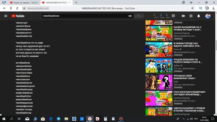The image size is (217, 122).
Task: Open video title УГАДАЙ БРАВЛЕРА ПО ГОЛОСУ
Action: coord(188,61)
